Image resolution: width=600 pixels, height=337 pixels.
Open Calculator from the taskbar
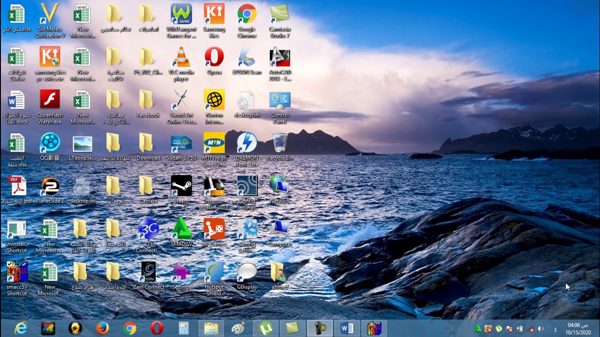coord(184,328)
